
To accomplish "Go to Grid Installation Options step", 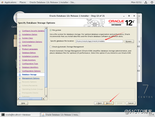I will coord(32,42).
